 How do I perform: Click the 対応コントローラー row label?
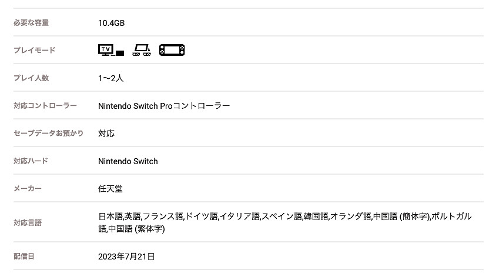45,106
